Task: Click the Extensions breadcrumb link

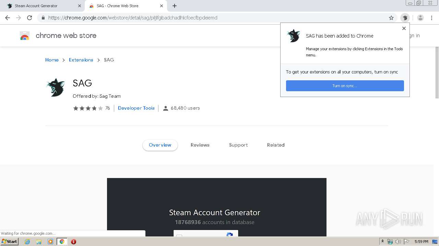Action: 81,60
